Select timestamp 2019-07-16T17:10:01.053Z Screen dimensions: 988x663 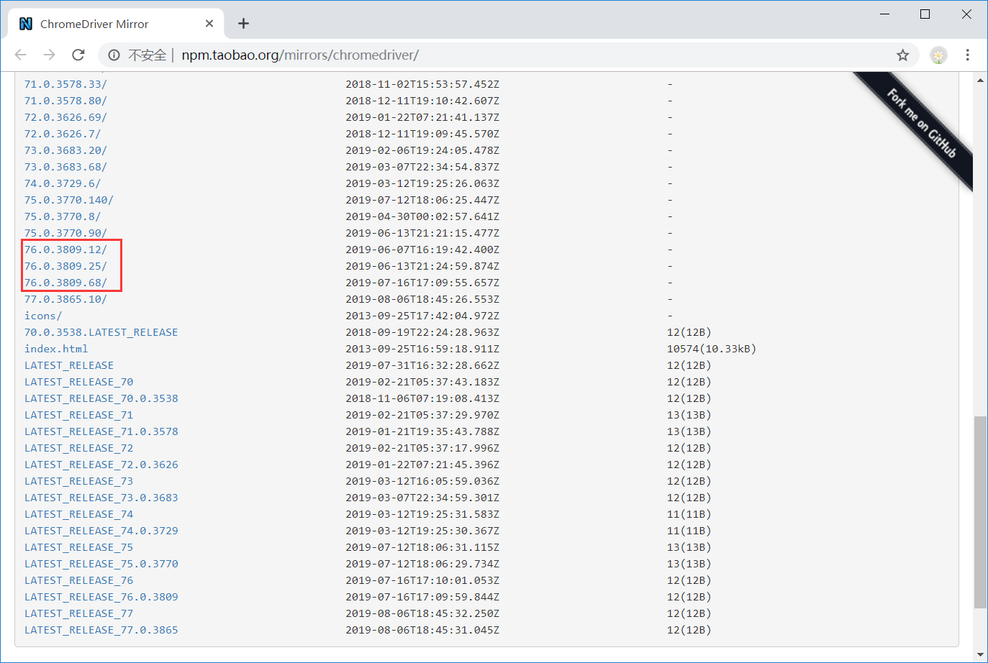pyautogui.click(x=422, y=580)
